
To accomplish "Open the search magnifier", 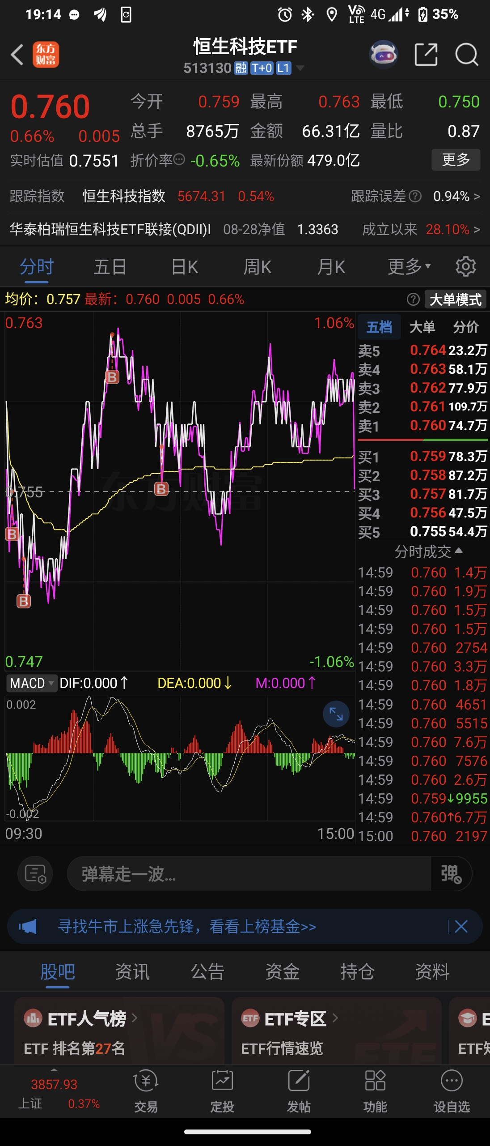I will coord(467,55).
